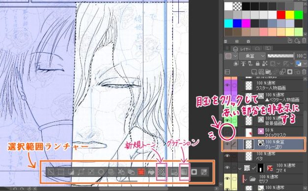Toggle Lock layer padlock icon
Image resolution: width=308 pixels, height=191 pixels.
click(257, 64)
